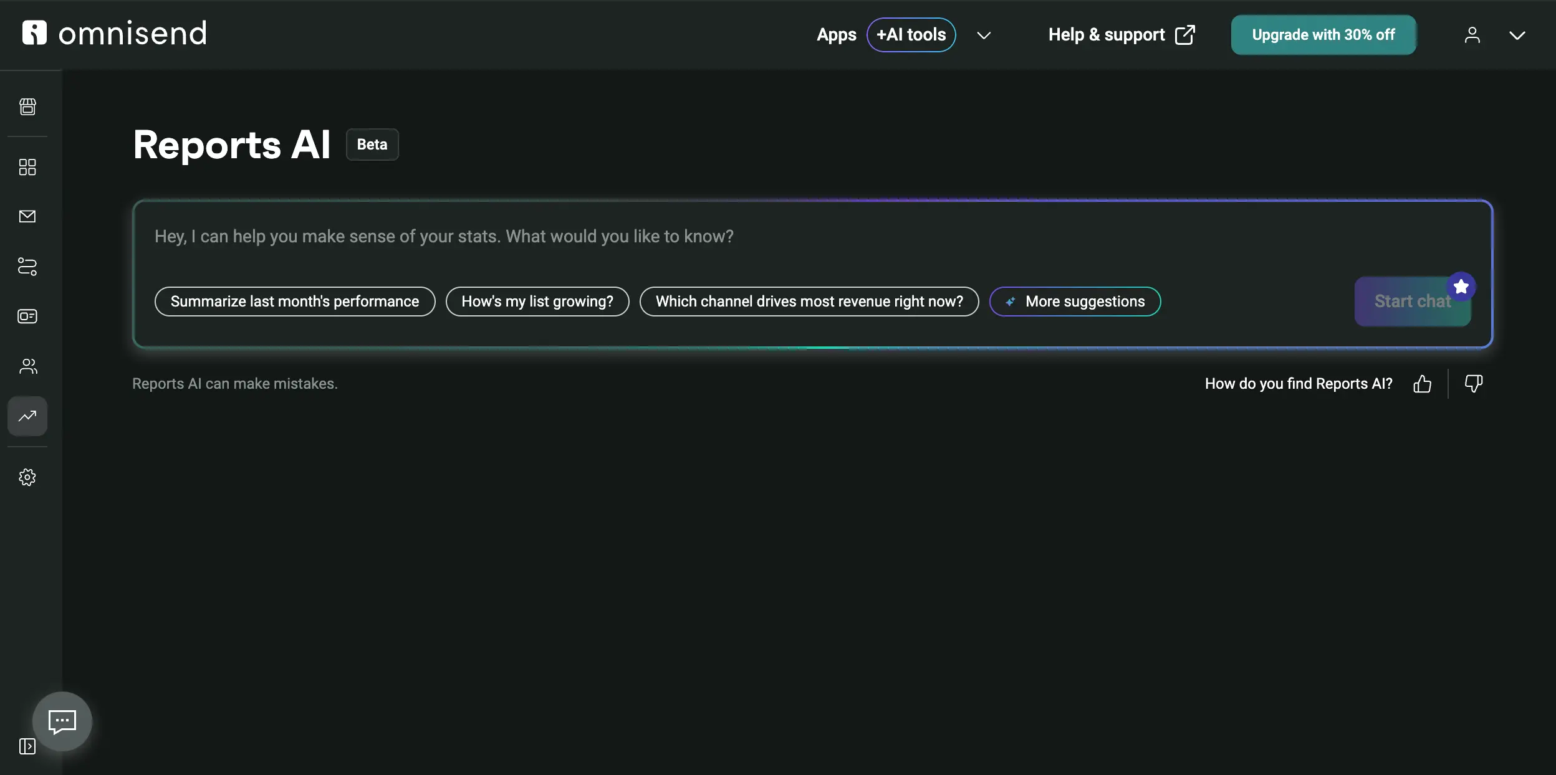
Task: Open the email campaigns envelope icon
Action: [x=27, y=216]
